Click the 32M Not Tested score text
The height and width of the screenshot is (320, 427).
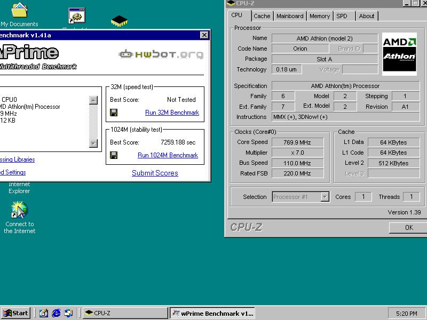pos(181,100)
